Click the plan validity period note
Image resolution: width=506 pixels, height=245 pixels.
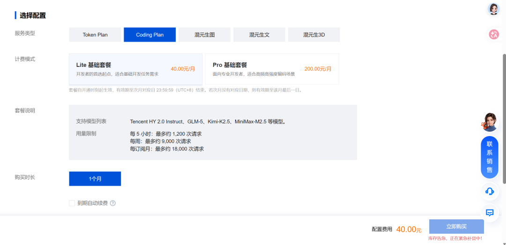coord(186,90)
